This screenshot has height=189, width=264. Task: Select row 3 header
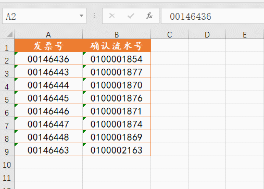point(7,72)
